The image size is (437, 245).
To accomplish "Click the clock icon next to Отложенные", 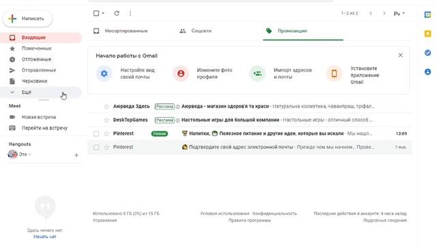I will 12,59.
